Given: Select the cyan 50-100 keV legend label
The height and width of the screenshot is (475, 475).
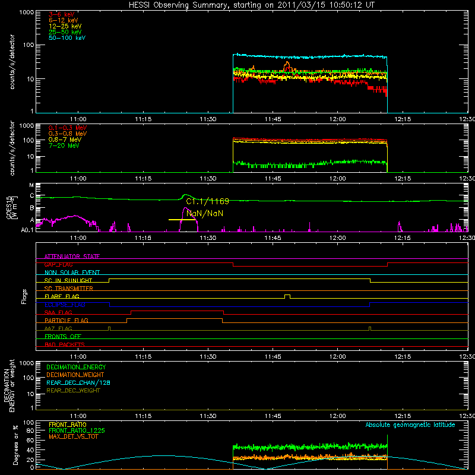Looking at the screenshot, I should click(67, 38).
